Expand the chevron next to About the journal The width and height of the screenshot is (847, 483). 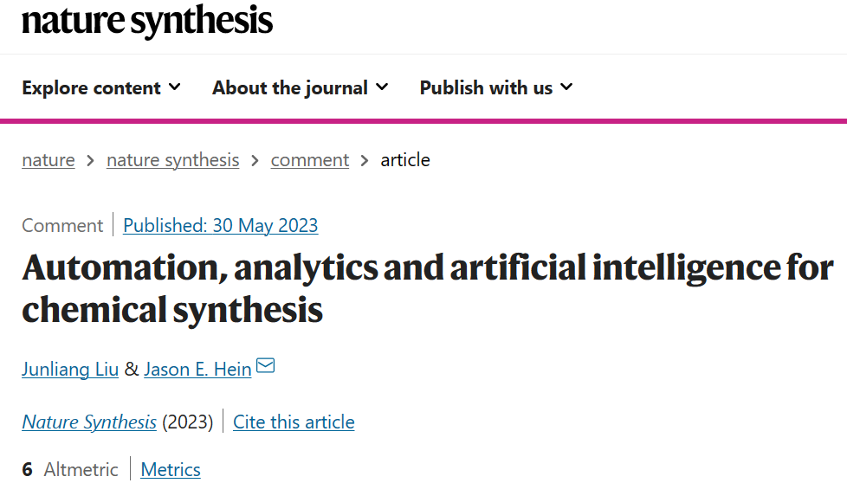pyautogui.click(x=382, y=87)
